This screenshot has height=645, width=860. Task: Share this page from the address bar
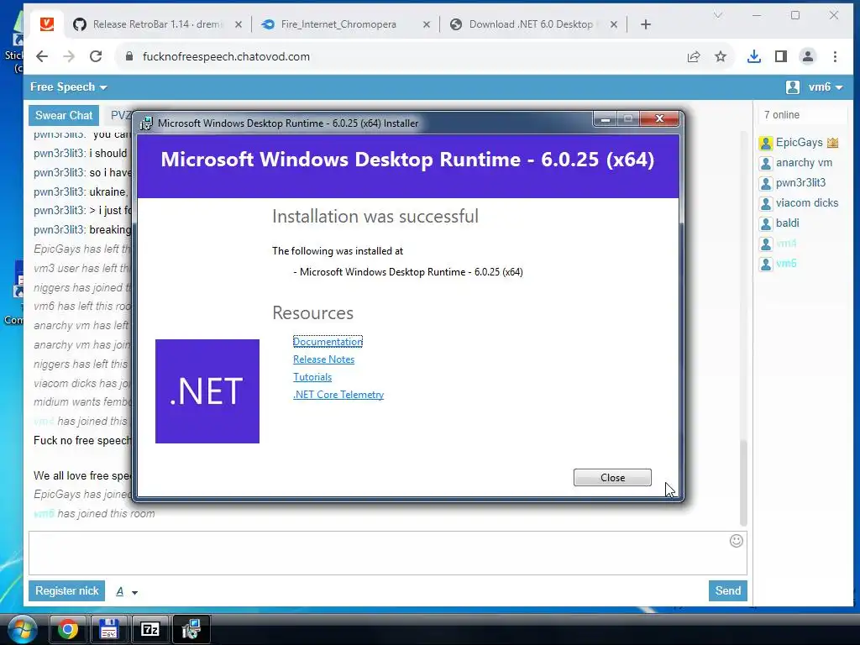pyautogui.click(x=693, y=56)
